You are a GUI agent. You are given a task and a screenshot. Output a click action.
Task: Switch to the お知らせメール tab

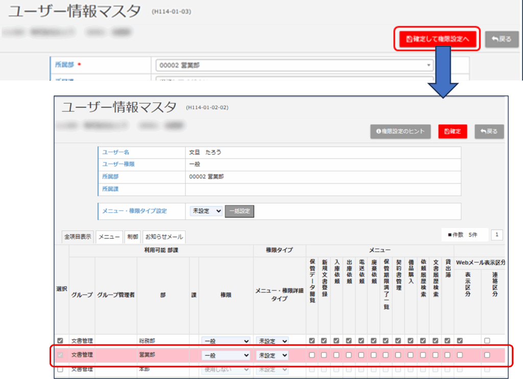tap(164, 237)
